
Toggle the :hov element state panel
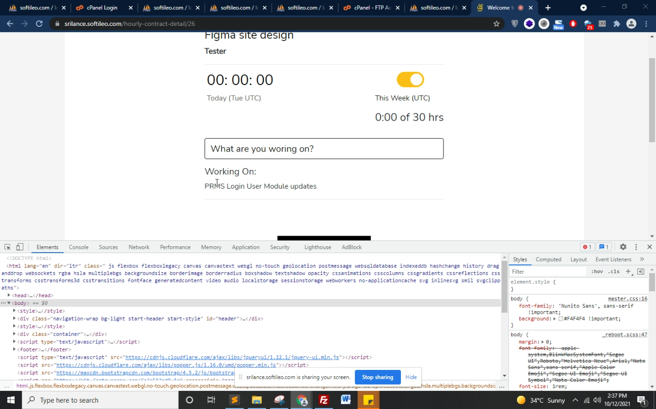(597, 272)
